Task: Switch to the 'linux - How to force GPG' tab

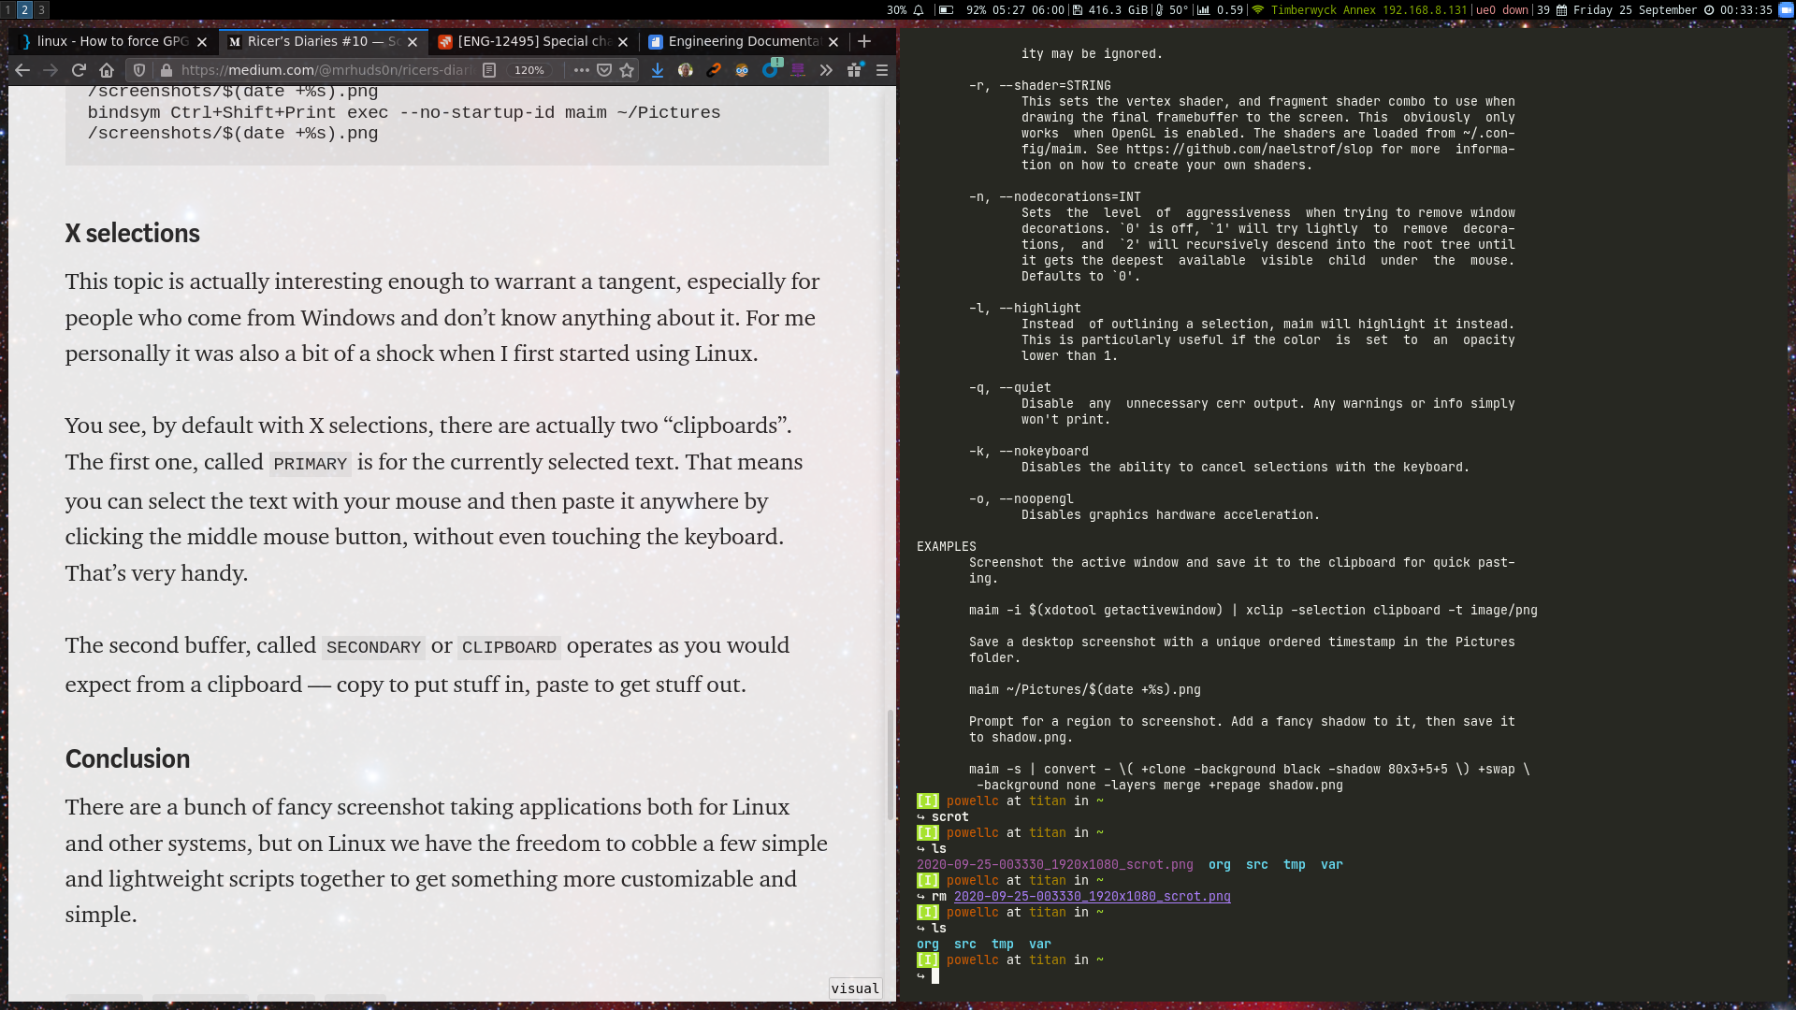Action: point(112,41)
